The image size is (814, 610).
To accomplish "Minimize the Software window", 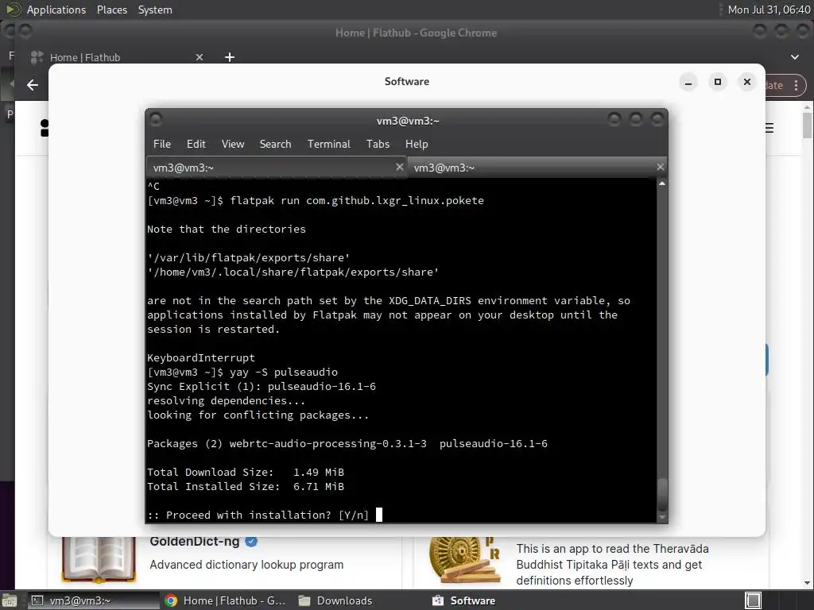I will point(688,82).
